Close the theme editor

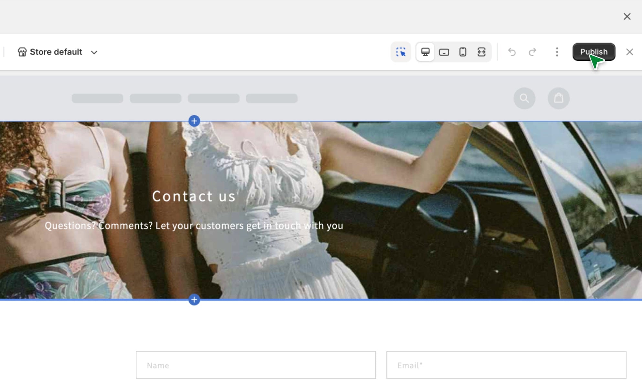[x=629, y=52]
